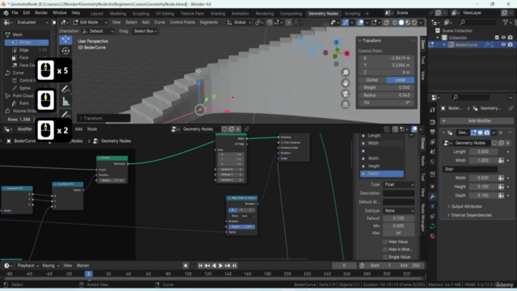The width and height of the screenshot is (517, 291).
Task: Open the Marker menu in timeline
Action: [82, 266]
